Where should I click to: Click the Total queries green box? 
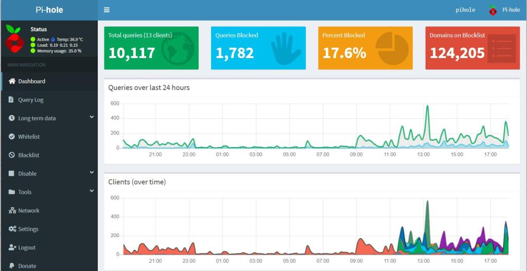point(151,48)
